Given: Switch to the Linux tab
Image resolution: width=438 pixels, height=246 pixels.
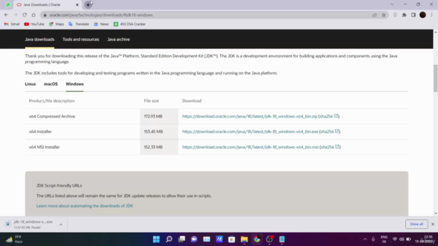Looking at the screenshot, I should point(30,84).
